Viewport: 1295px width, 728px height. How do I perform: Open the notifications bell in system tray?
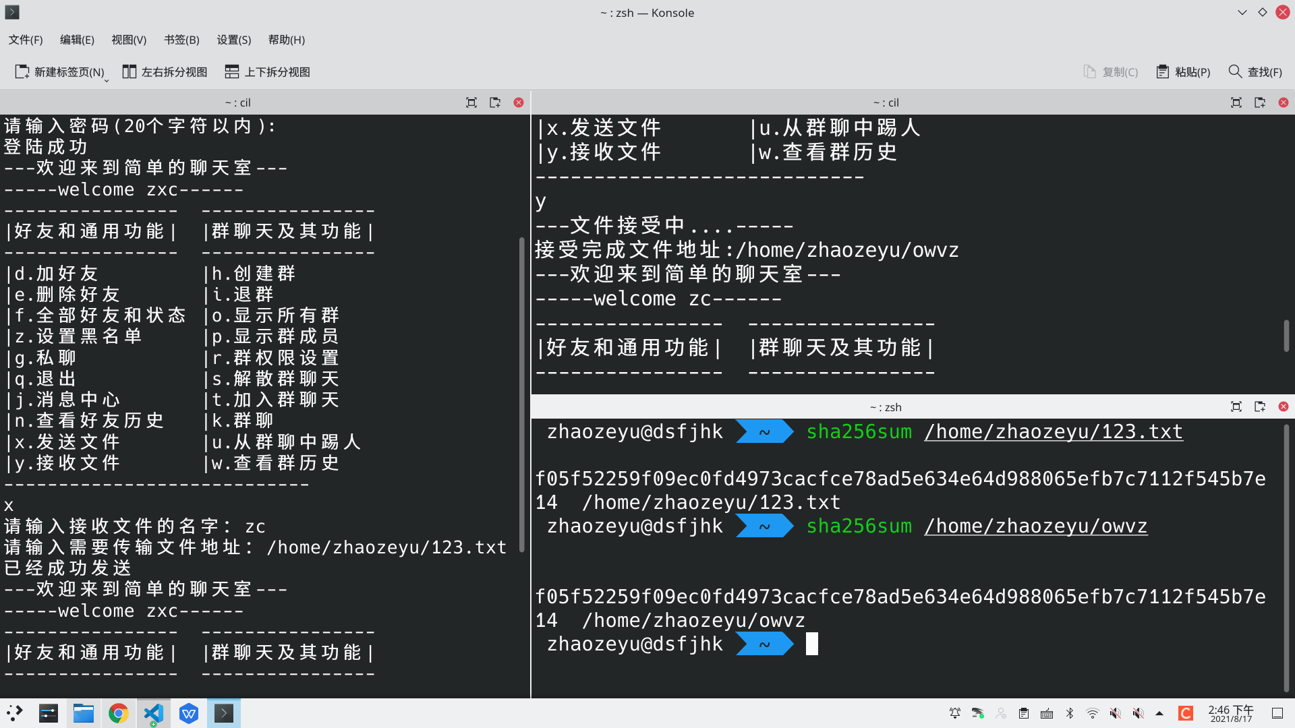pos(955,713)
